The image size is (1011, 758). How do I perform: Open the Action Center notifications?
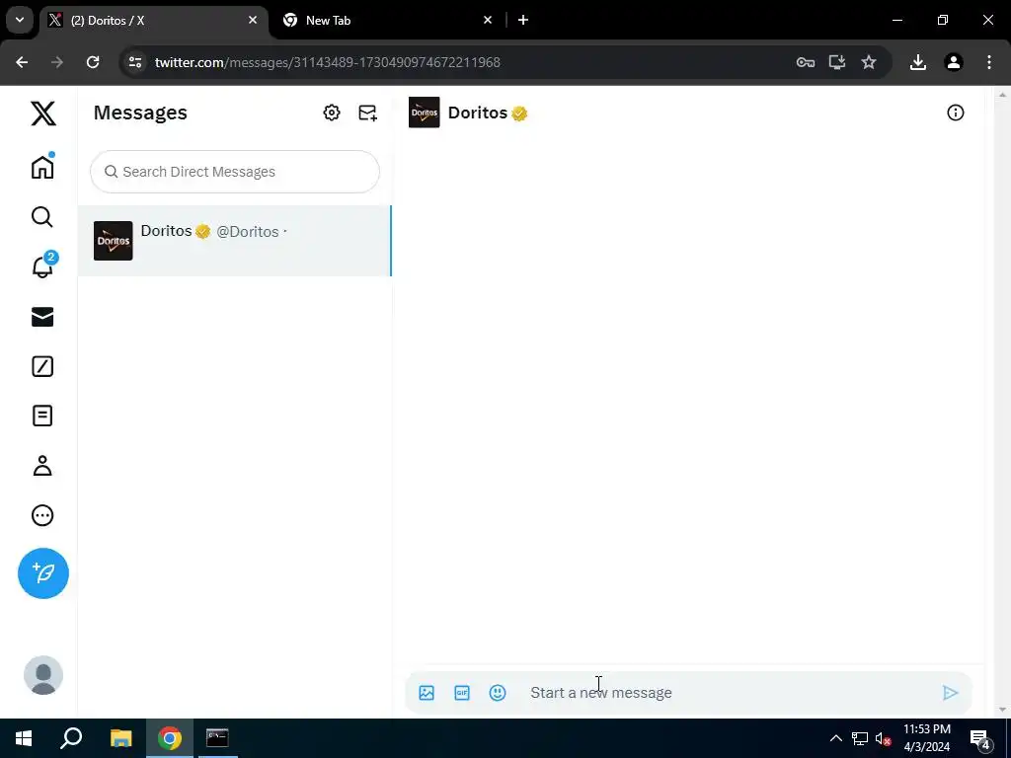click(980, 738)
